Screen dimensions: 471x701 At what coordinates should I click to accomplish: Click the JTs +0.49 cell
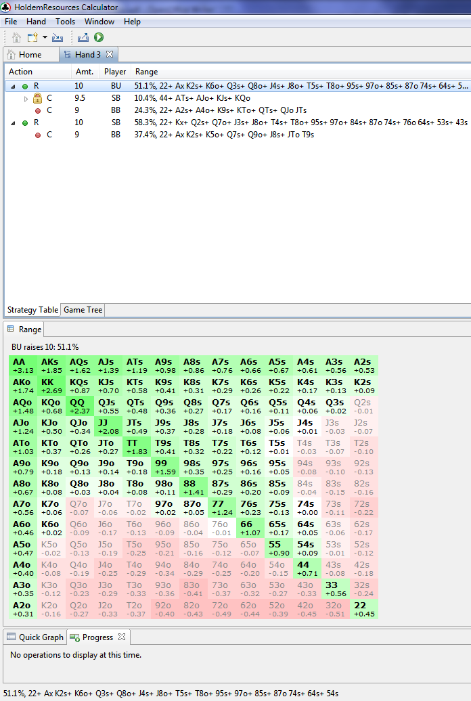coord(137,426)
